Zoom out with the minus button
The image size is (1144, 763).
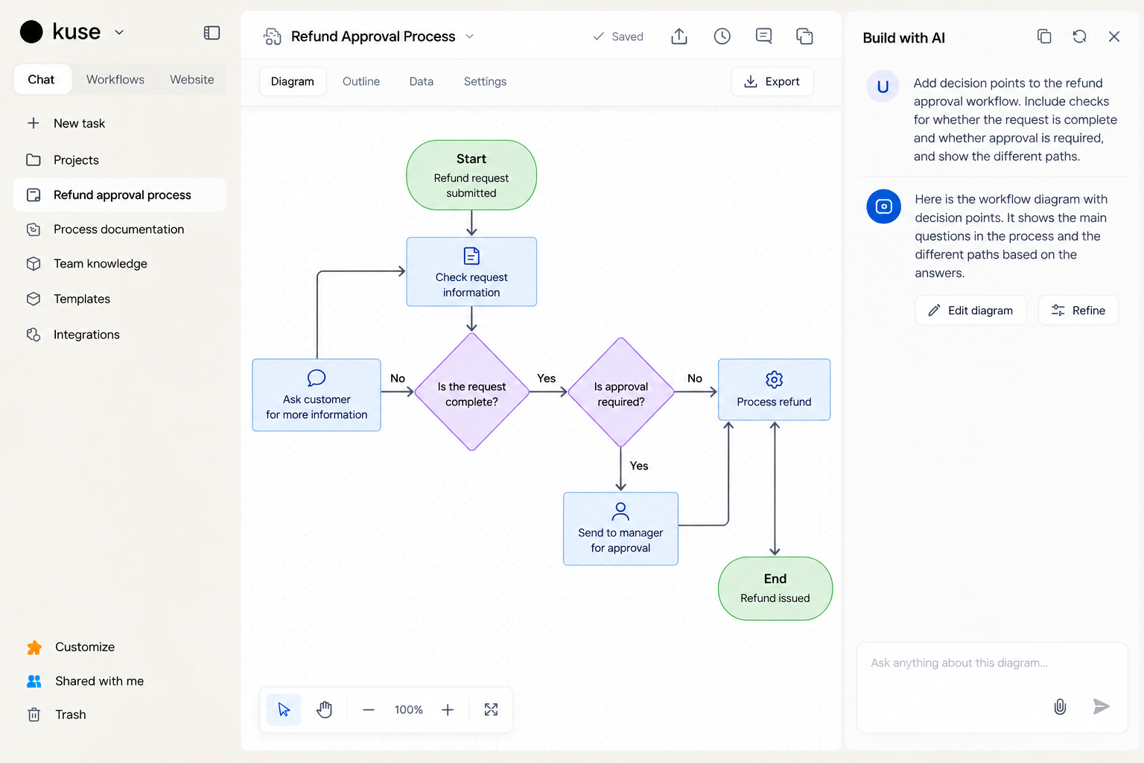(369, 710)
